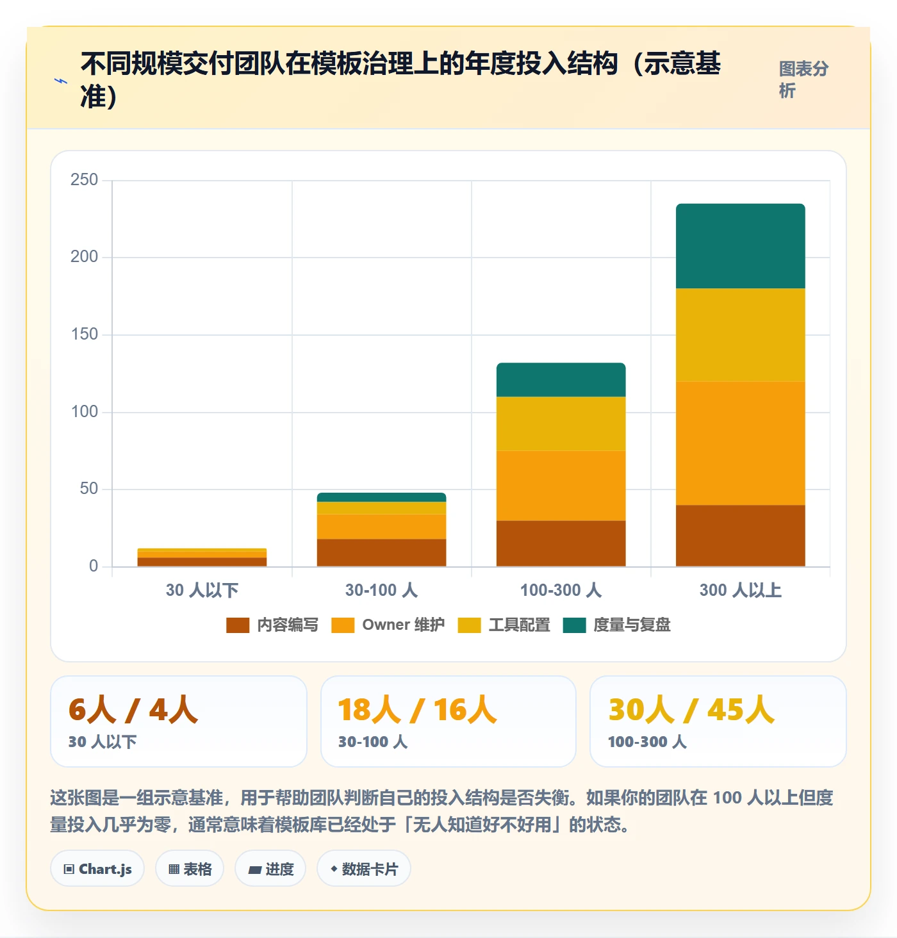Image resolution: width=897 pixels, height=938 pixels.
Task: Toggle the 内容编写 legend item
Action: [x=272, y=625]
